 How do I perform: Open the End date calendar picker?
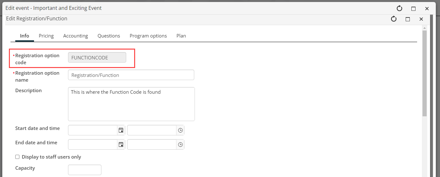[121, 145]
